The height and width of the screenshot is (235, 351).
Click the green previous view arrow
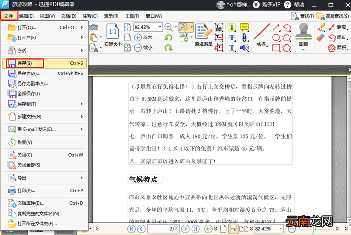pos(208,229)
